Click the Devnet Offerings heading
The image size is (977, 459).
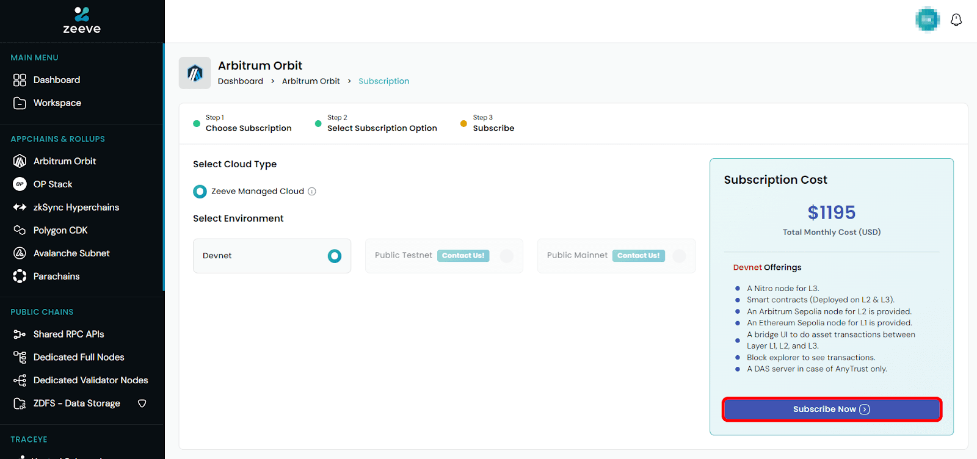click(x=768, y=267)
